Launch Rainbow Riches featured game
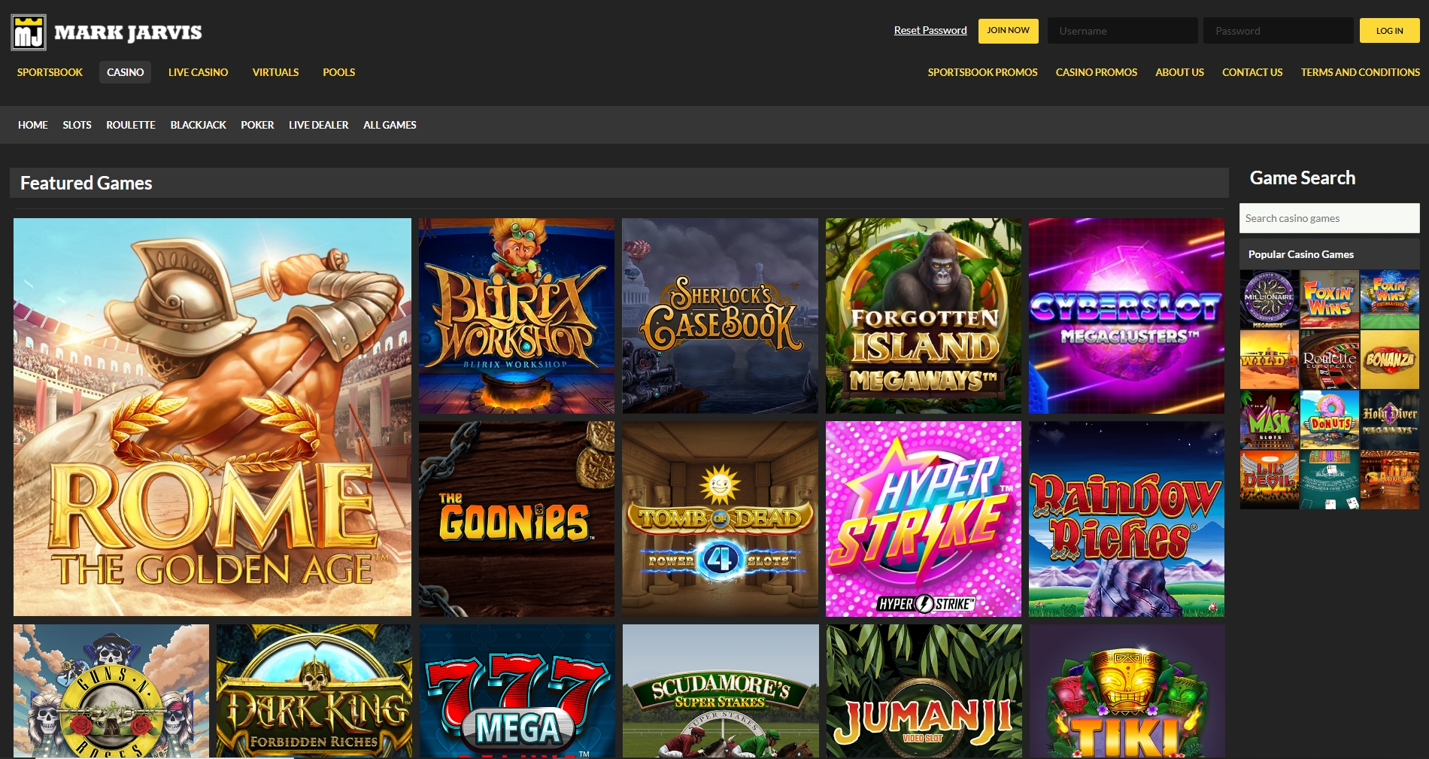Screen dimensions: 1429x759 [1127, 519]
